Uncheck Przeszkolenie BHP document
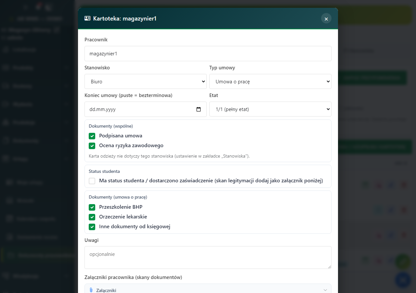416x293 pixels. tap(92, 207)
